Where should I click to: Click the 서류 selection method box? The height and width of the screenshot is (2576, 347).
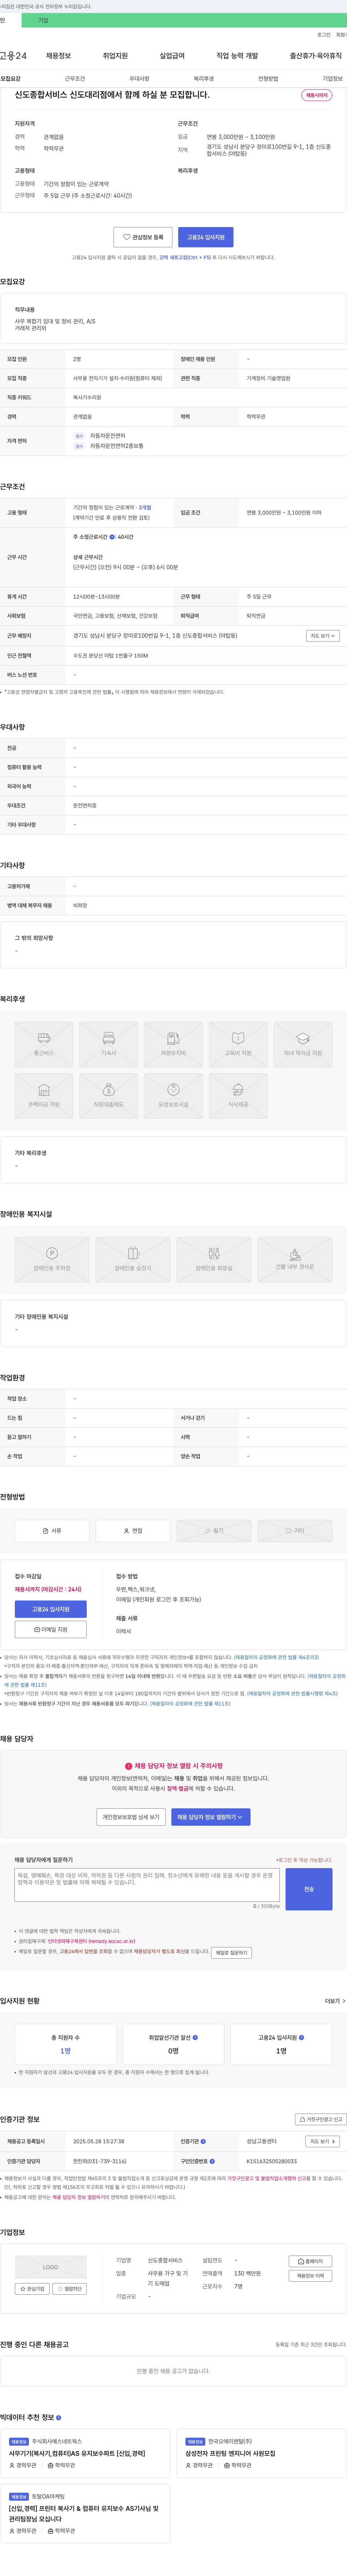[52, 1531]
